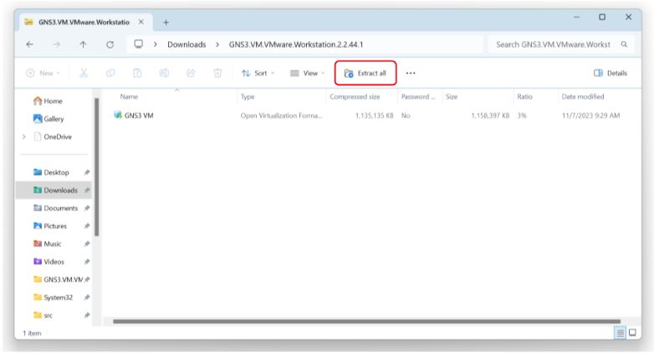Sort by the Ratio column header
This screenshot has width=654, height=353.
pos(524,96)
